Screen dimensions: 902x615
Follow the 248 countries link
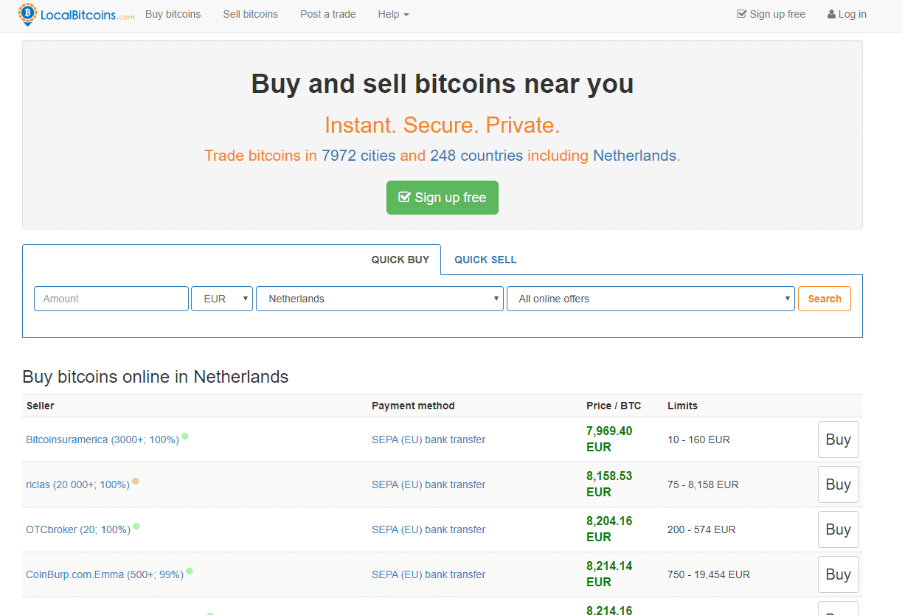[x=476, y=156]
